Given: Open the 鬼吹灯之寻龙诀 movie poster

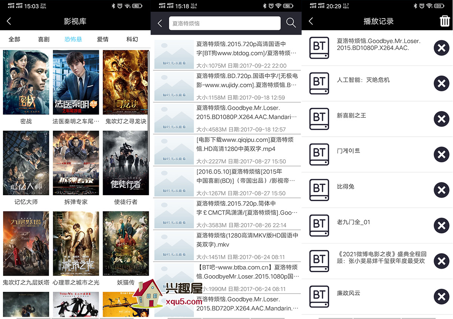Looking at the screenshot, I should click(126, 82).
